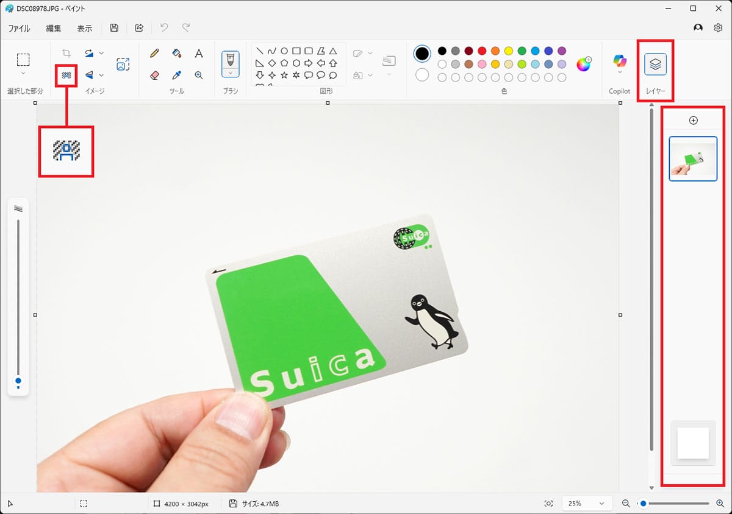Add a new layer with plus button

coord(693,121)
